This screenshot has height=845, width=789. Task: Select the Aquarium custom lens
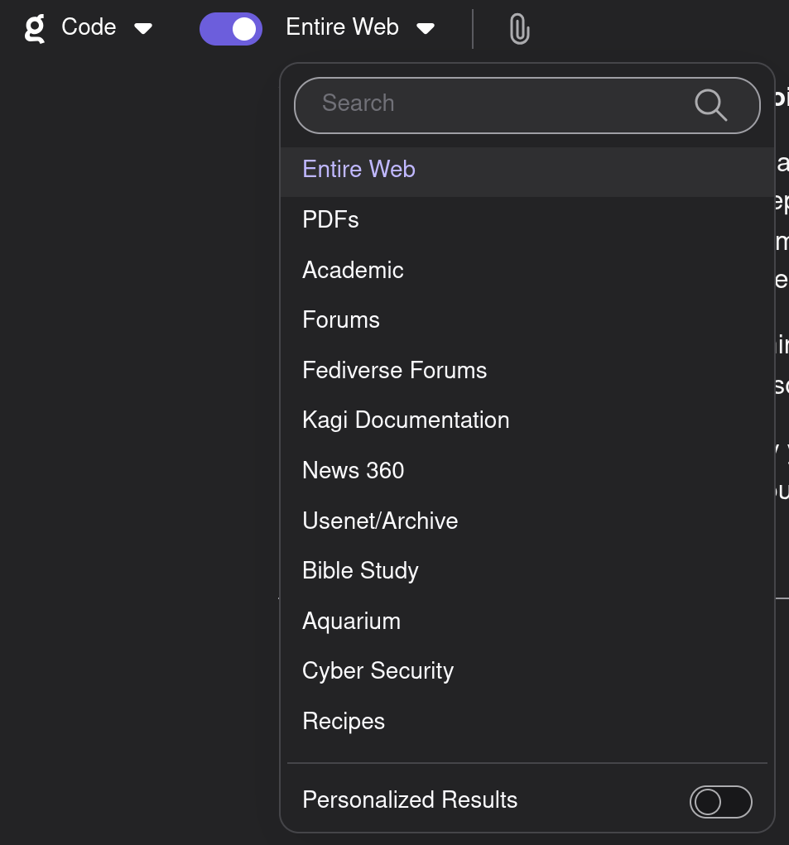(351, 621)
